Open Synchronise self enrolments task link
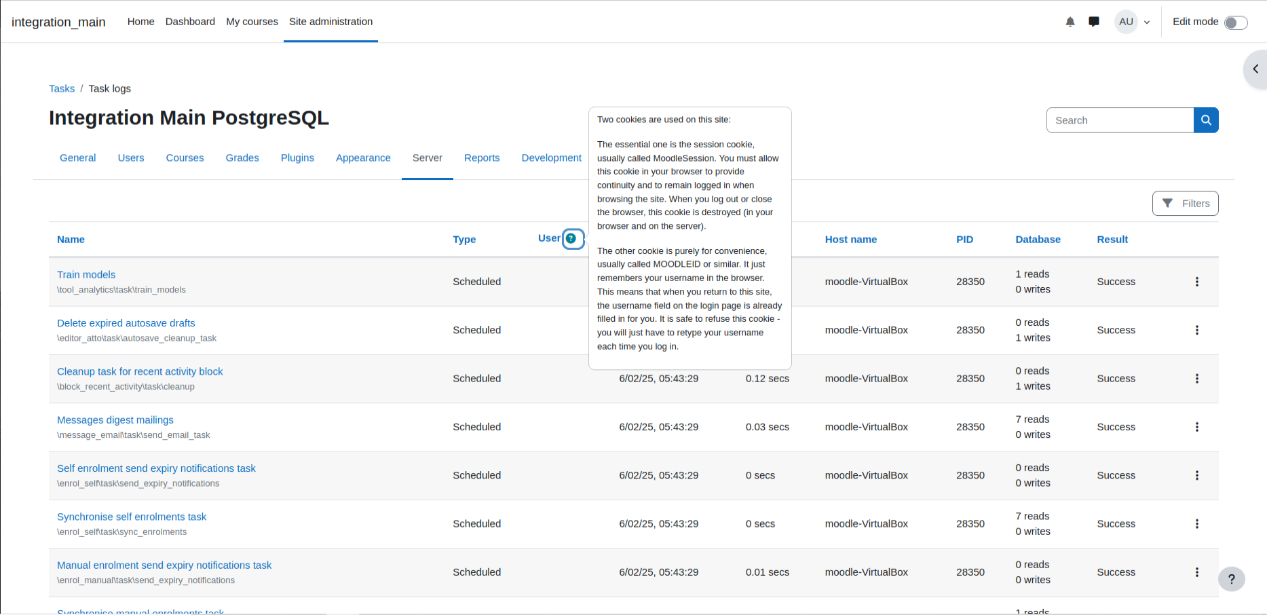Screen dimensions: 1267x615 132,517
